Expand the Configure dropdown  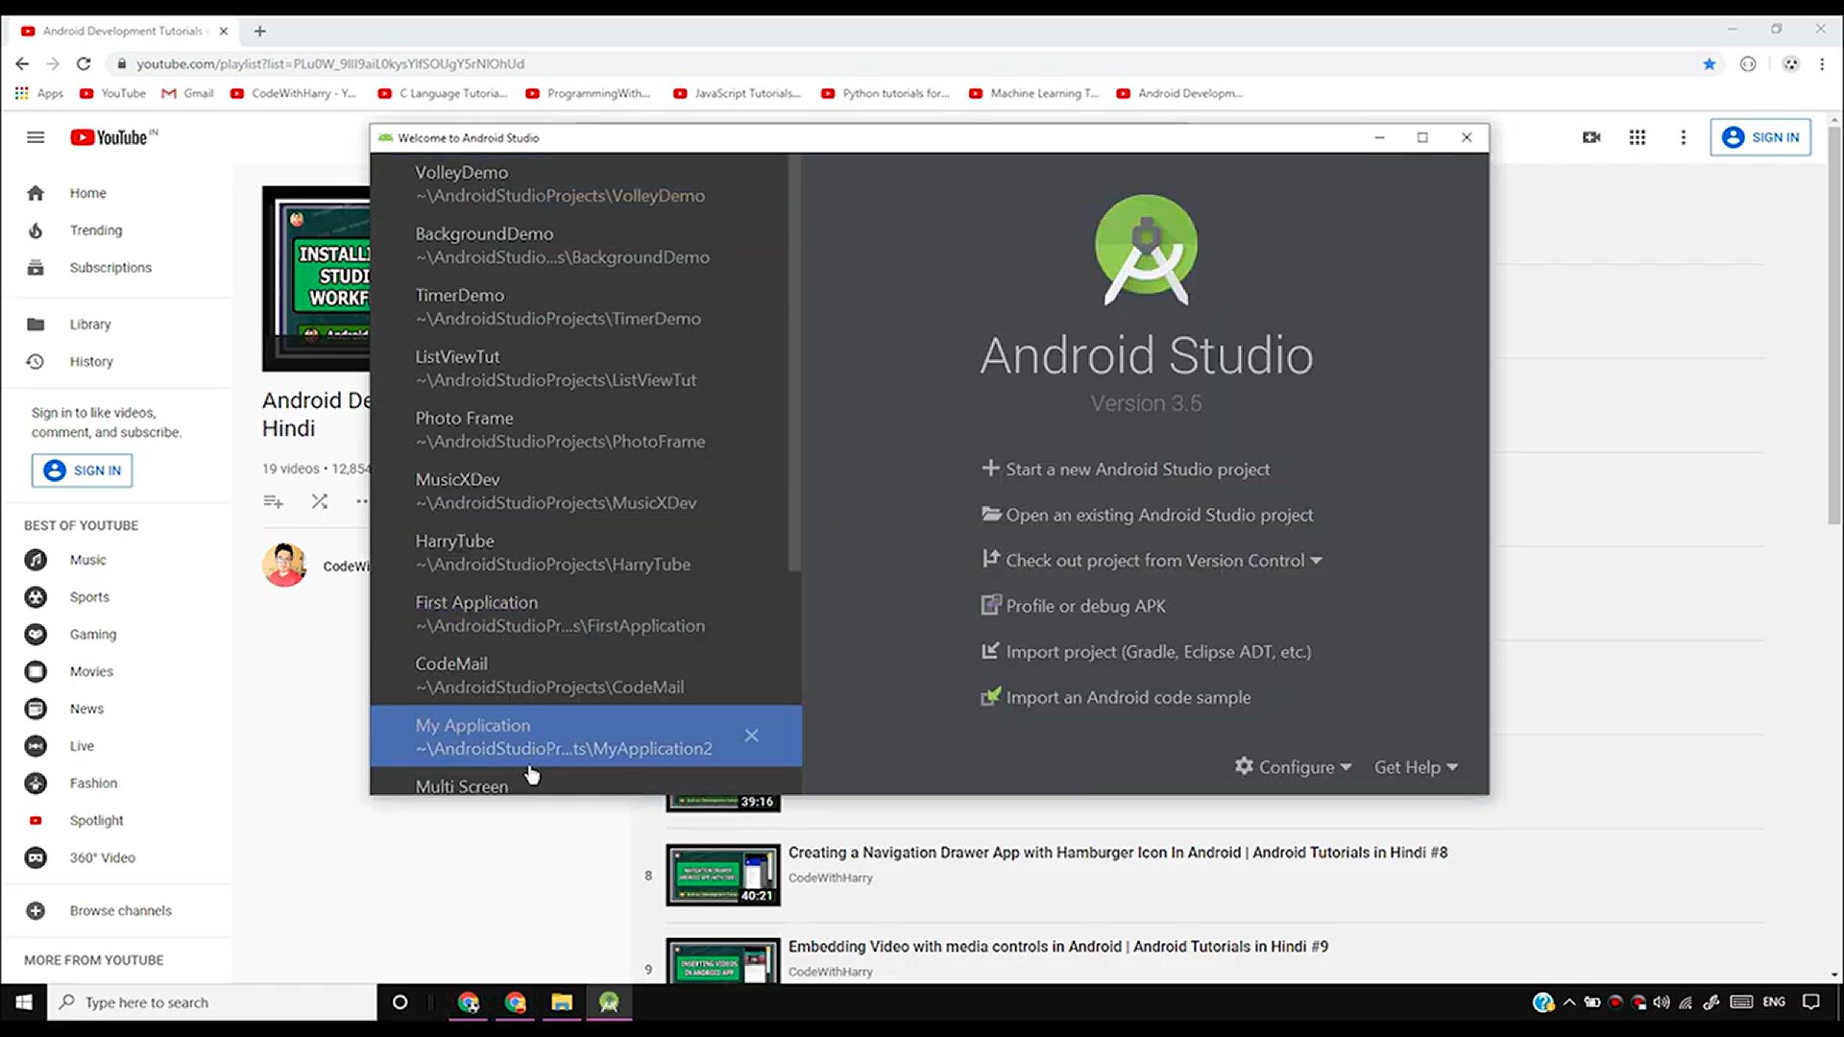[x=1293, y=767]
